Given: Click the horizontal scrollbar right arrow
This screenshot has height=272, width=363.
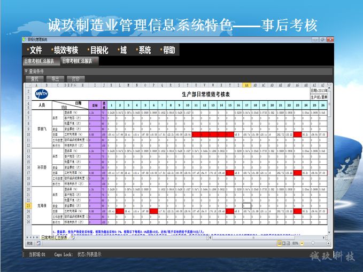Looking at the screenshot, I should coord(323,237).
